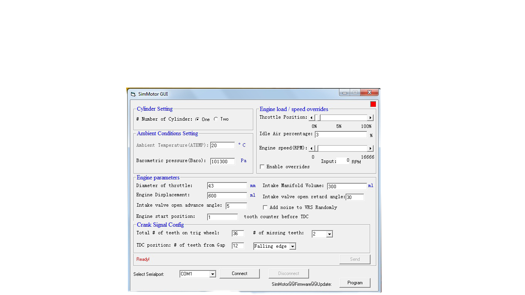Open the Falling edge dropdown
Image resolution: width=525 pixels, height=295 pixels.
click(292, 246)
